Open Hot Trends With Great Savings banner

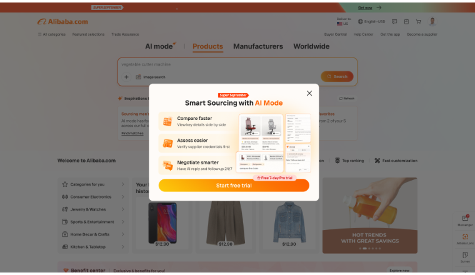[x=370, y=216]
